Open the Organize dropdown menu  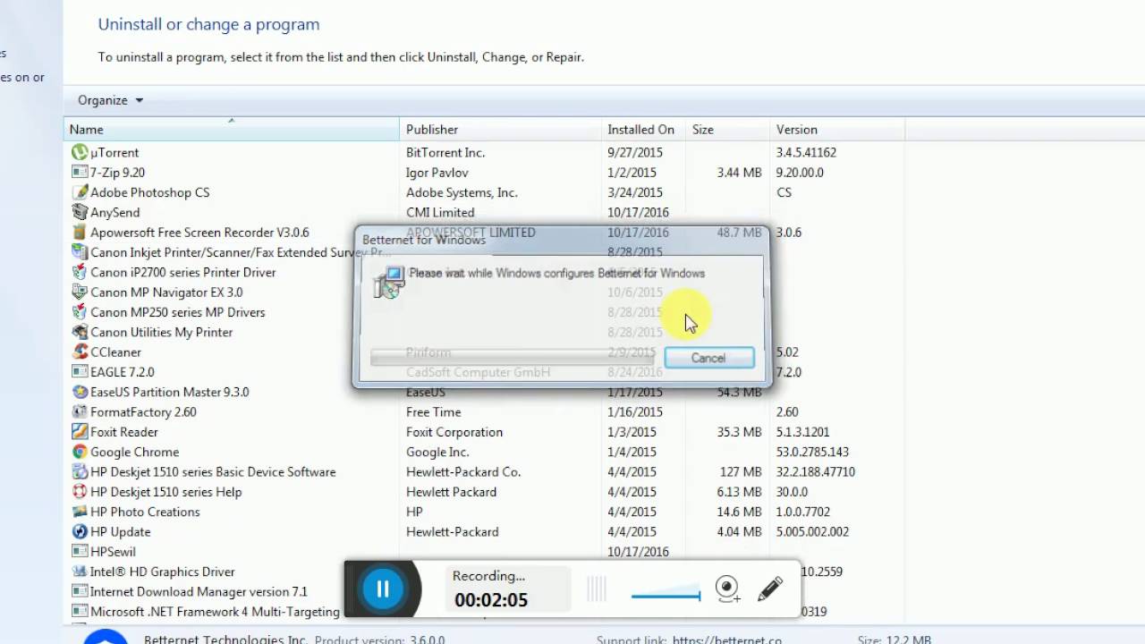pyautogui.click(x=110, y=100)
